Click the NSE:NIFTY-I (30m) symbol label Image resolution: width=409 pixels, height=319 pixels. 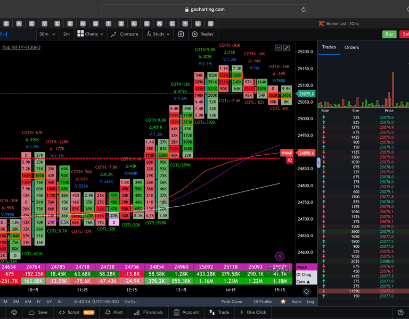click(21, 47)
